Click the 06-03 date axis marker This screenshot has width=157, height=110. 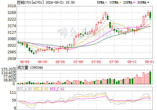[x=24, y=62]
